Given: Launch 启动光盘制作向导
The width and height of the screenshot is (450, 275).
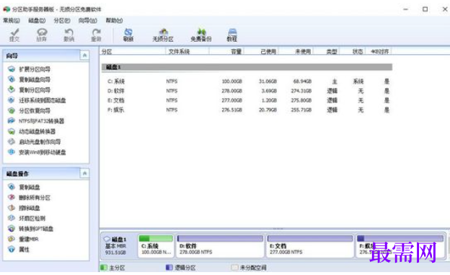Looking at the screenshot, I should (35, 141).
